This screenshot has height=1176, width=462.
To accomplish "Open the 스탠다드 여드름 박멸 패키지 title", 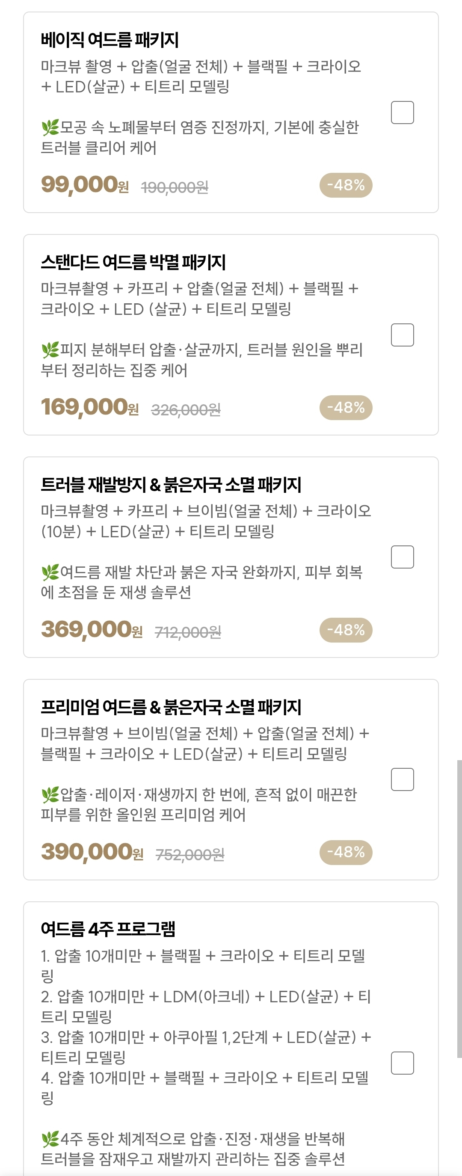I will tap(133, 262).
